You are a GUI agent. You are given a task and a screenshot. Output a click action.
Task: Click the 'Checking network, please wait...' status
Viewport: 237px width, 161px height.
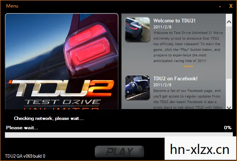[49, 118]
